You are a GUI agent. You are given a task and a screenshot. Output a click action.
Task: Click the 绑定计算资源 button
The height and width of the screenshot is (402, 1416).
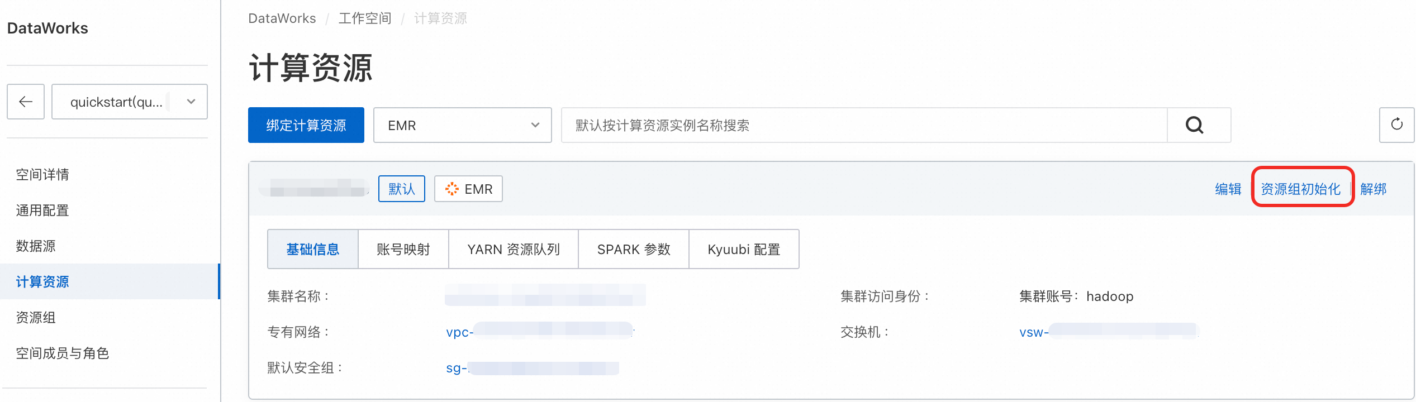tap(306, 125)
